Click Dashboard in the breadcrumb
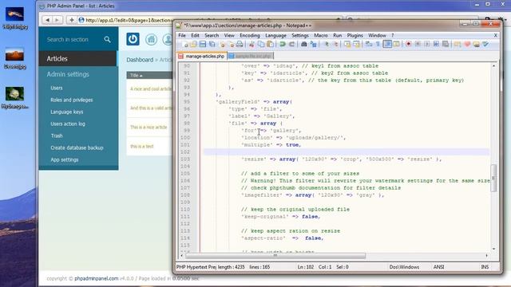This screenshot has height=287, width=511. point(140,60)
